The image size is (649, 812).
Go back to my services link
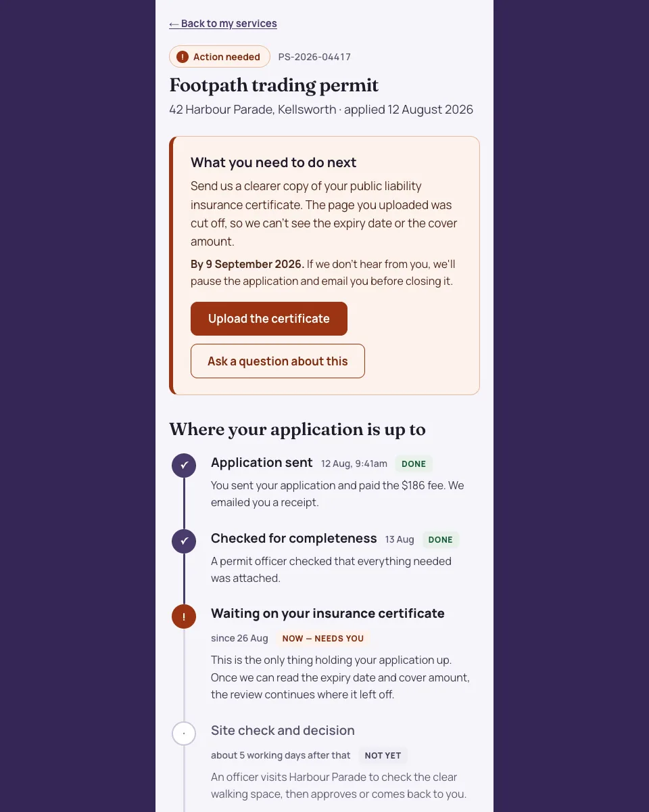[x=223, y=24]
